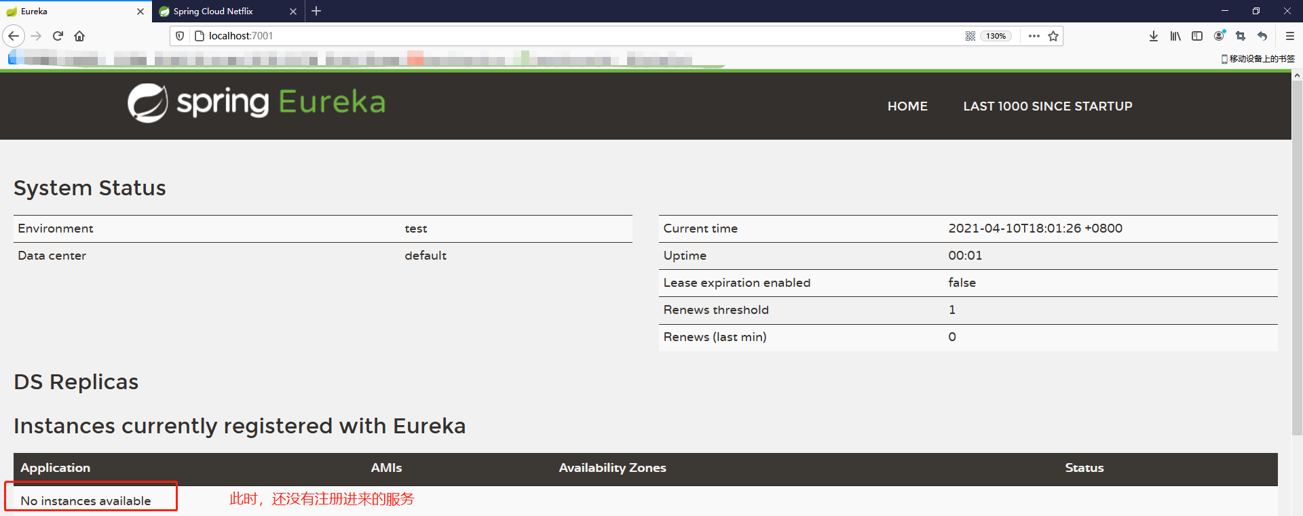Close the Spring Cloud Netflix tab

293,12
